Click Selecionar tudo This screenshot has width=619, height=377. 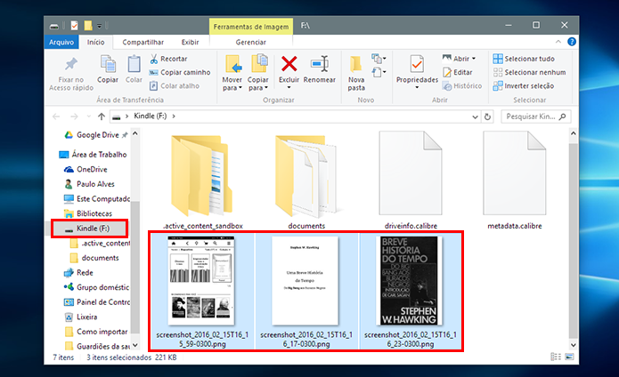click(x=524, y=59)
